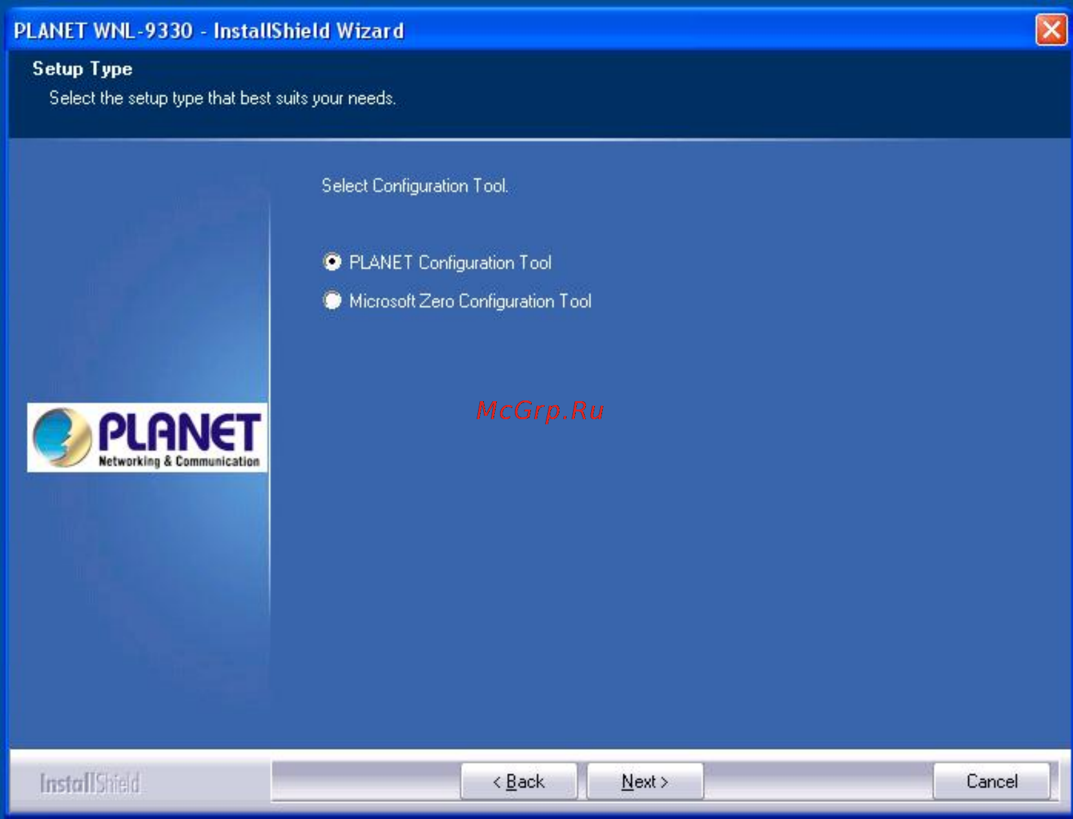1073x819 pixels.
Task: Cancel the InstallShield wizard
Action: click(x=992, y=782)
